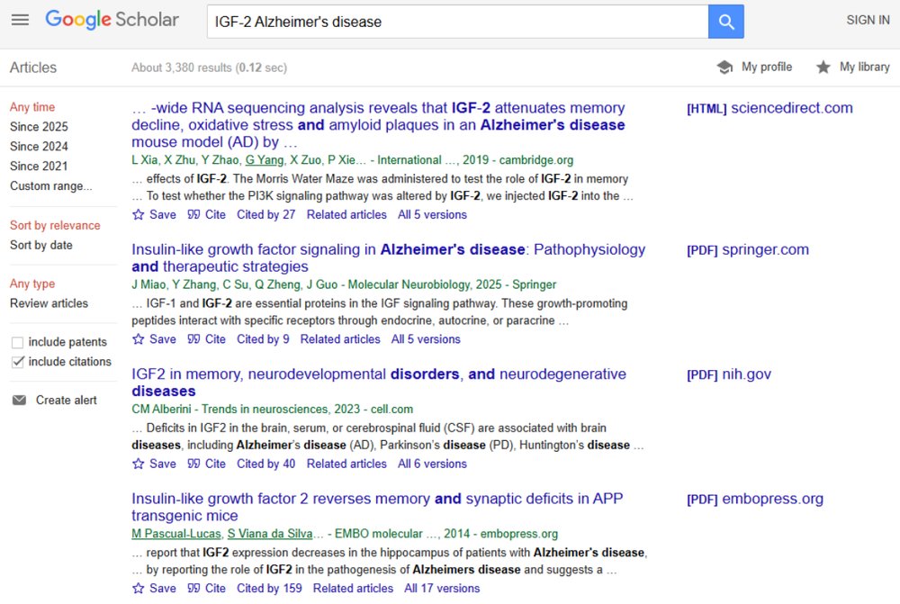
Task: Click the Create alert envelope icon
Action: pyautogui.click(x=20, y=401)
